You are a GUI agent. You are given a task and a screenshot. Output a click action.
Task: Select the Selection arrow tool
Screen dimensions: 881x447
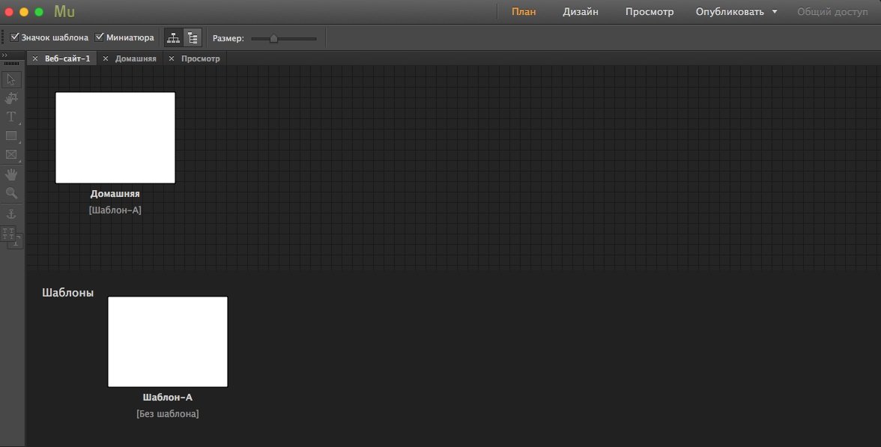click(11, 79)
